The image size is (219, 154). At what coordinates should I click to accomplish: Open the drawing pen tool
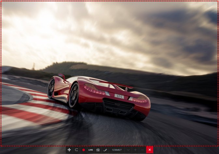[105, 150]
